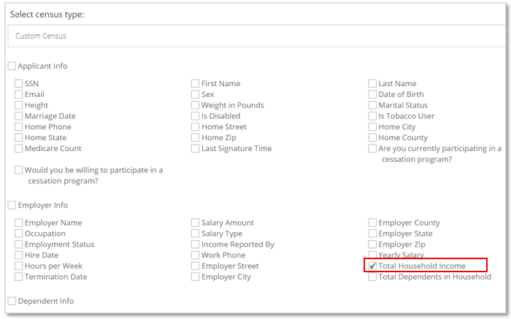The width and height of the screenshot is (511, 319).
Task: Enable the Home State checkbox
Action: coord(18,137)
